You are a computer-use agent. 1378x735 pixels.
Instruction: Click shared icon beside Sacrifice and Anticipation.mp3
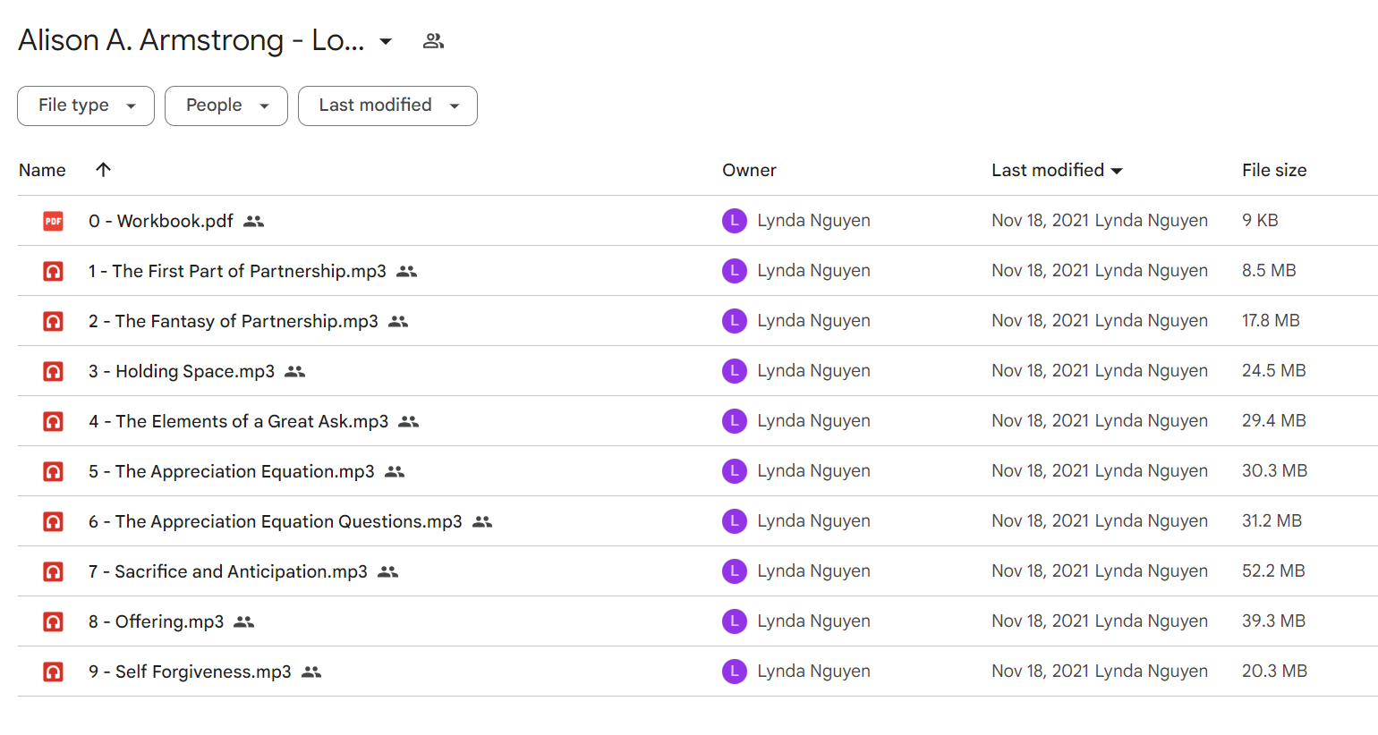pos(387,571)
